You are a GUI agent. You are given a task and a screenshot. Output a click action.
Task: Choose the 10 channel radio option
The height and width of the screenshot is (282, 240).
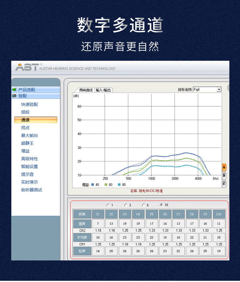161,205
